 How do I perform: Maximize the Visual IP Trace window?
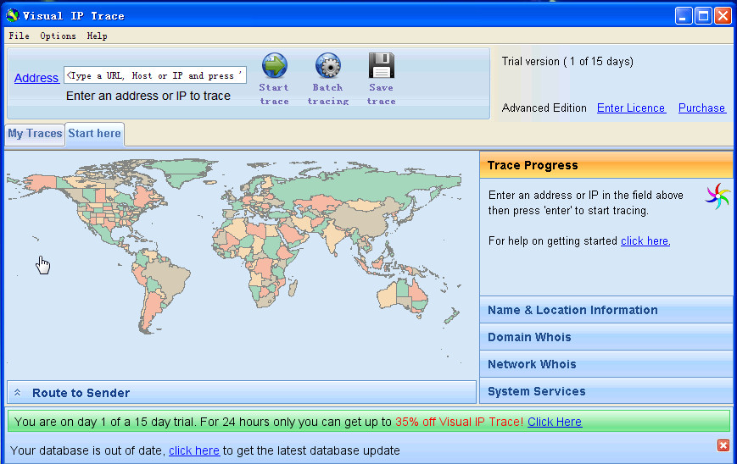coord(703,16)
